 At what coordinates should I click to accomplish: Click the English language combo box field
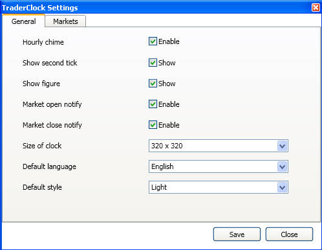click(219, 166)
